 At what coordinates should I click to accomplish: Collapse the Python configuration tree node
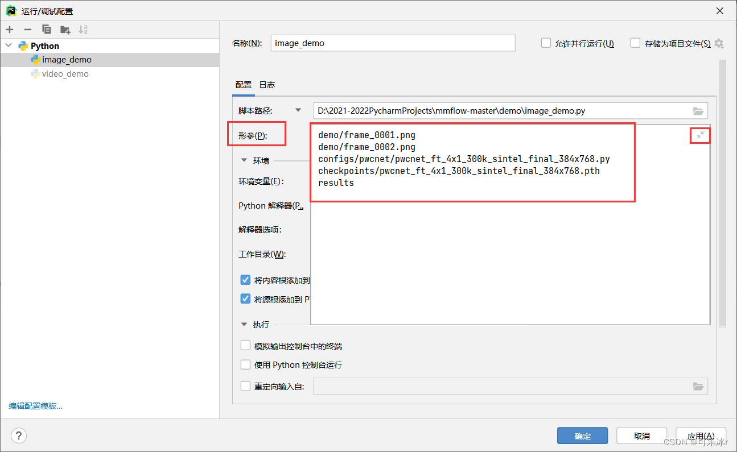pyautogui.click(x=8, y=45)
